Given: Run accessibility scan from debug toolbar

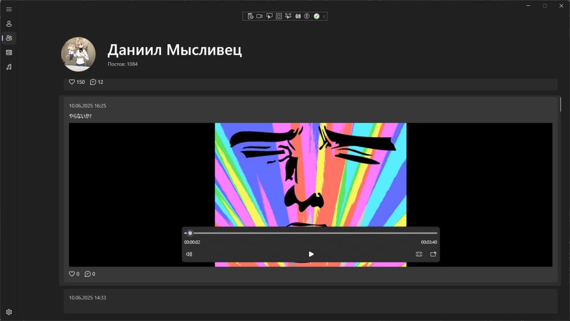Looking at the screenshot, I should [x=307, y=16].
